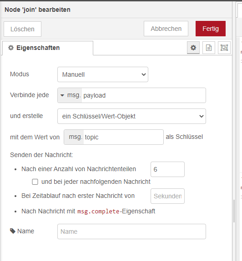242x261 pixels.
Task: Focus the message parts count field
Action: point(167,169)
